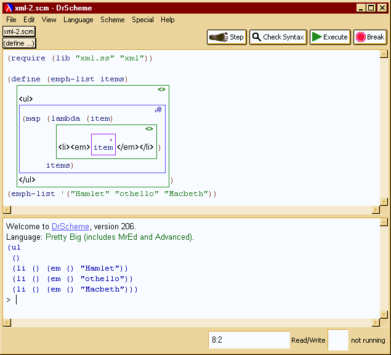Open the Special menu
391x355 pixels.
pyautogui.click(x=143, y=20)
